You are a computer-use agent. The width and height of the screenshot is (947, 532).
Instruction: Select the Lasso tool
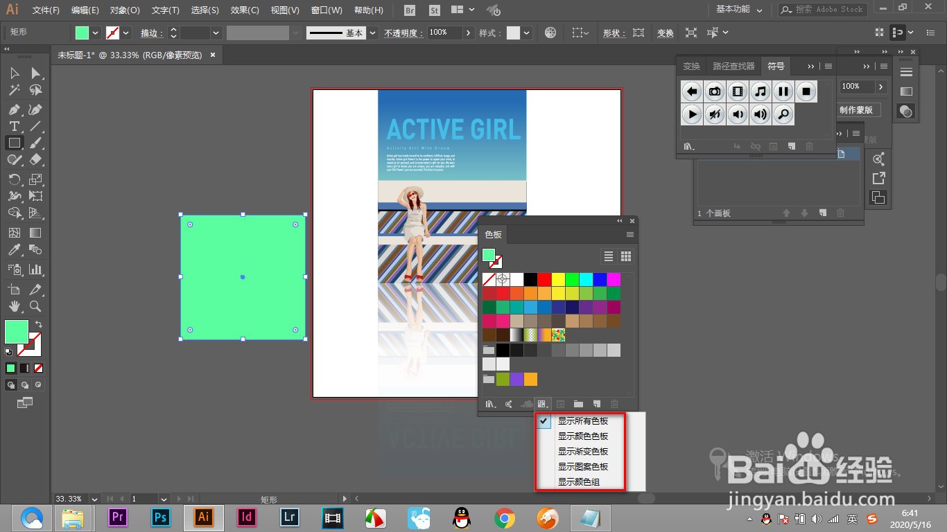click(35, 91)
